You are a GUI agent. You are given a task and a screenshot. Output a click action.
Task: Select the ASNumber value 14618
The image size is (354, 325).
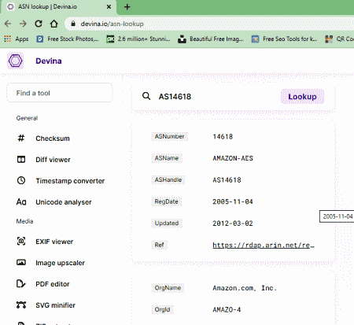[223, 137]
